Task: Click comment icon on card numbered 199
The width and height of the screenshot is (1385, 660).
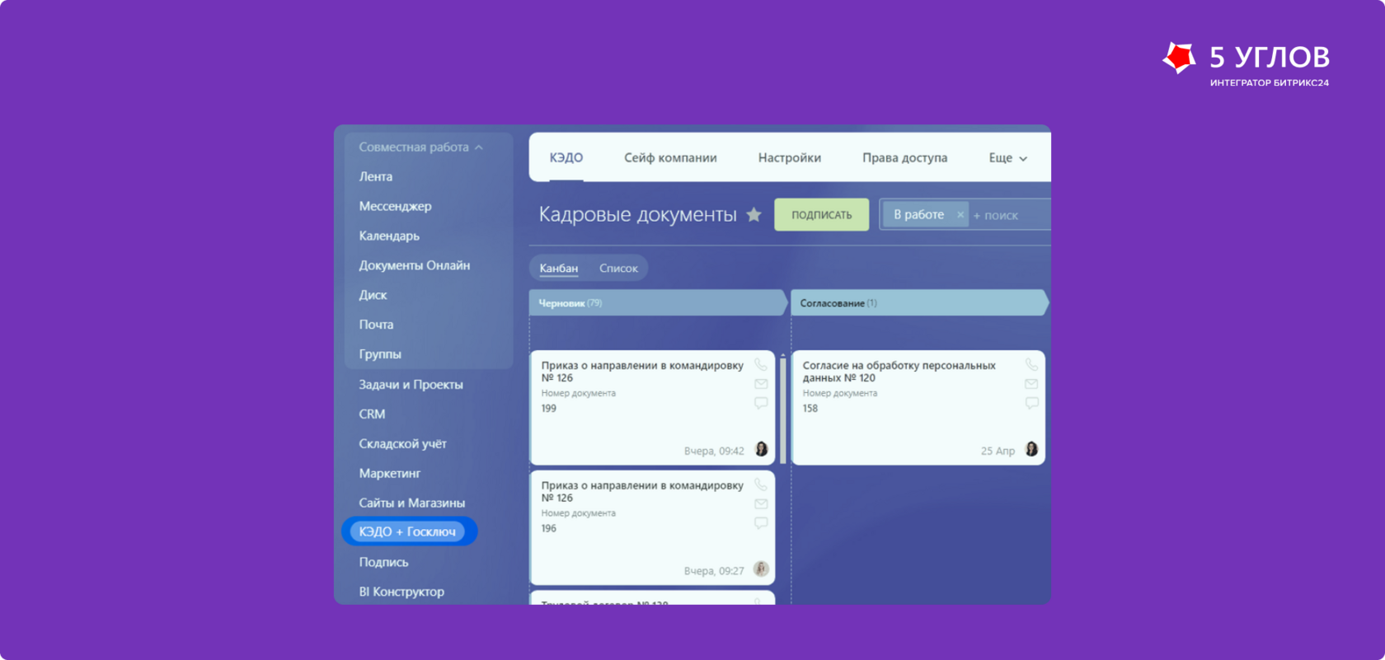Action: click(761, 403)
